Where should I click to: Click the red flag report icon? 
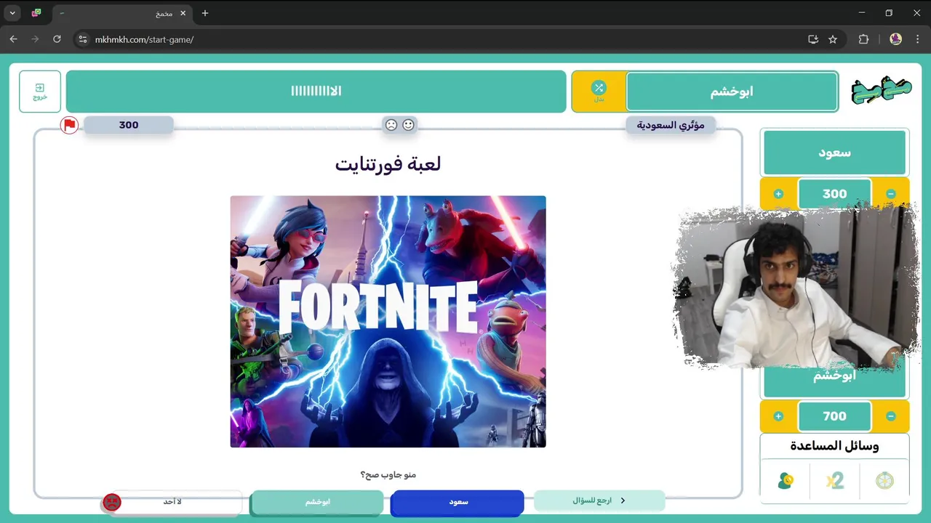coord(69,125)
